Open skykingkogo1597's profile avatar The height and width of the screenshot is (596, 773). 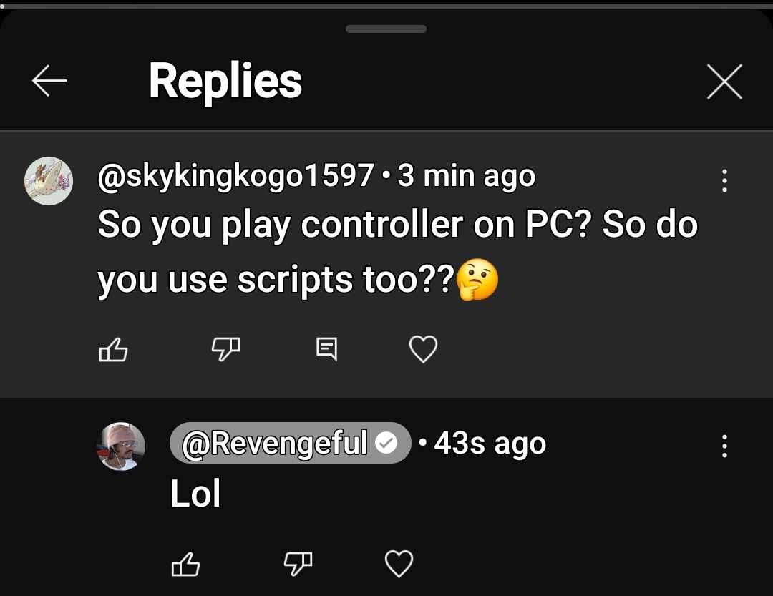click(x=49, y=180)
